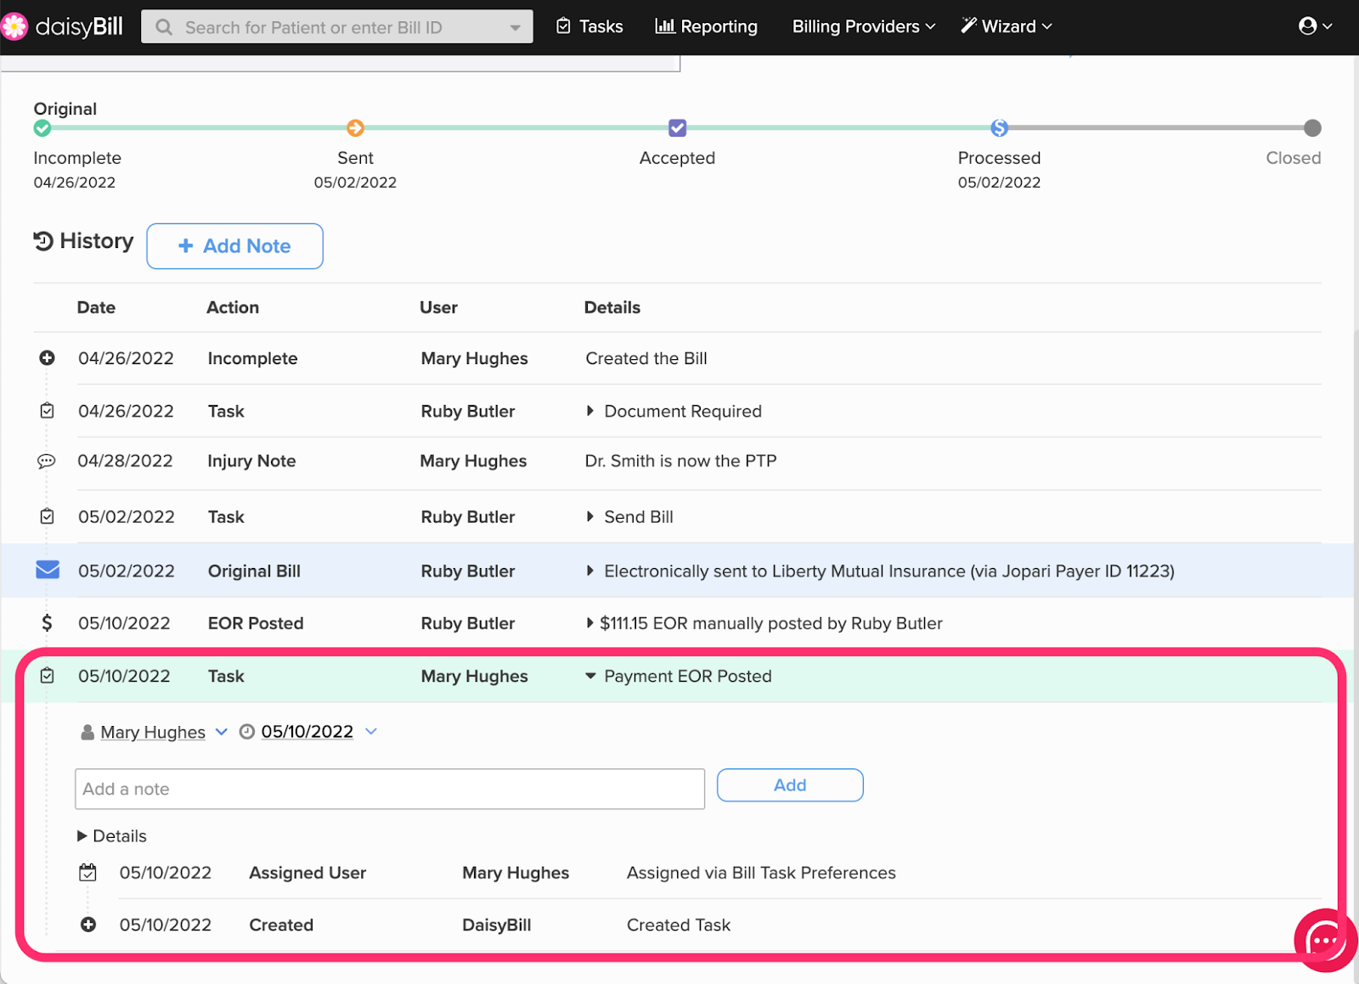
Task: Click the 05/10/2022 due date link
Action: [x=307, y=732]
